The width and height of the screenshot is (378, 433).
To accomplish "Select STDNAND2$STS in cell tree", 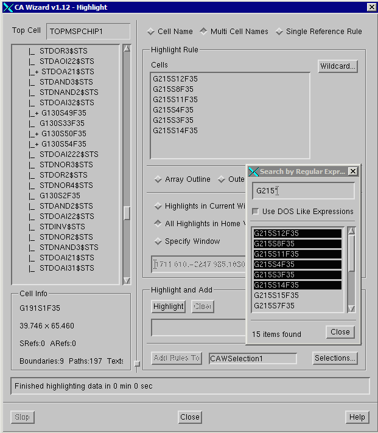I will point(69,92).
